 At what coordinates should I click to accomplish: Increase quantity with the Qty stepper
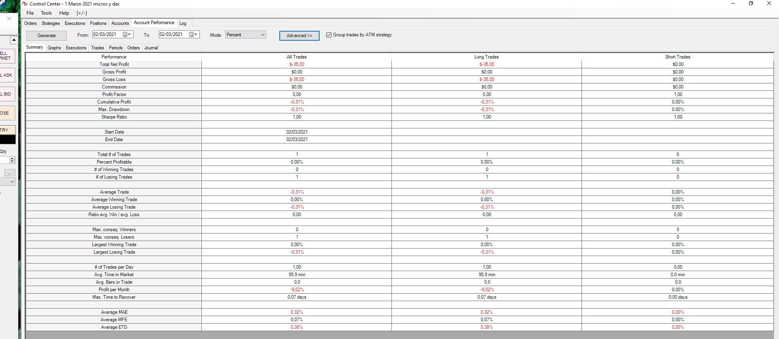(13, 158)
